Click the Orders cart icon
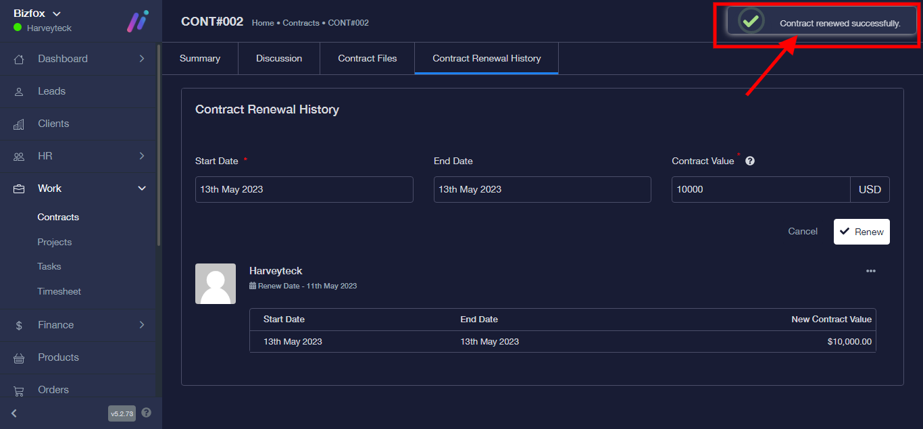923x429 pixels. click(19, 390)
